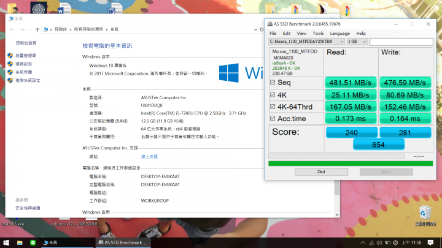Click the model text UX410UQK
The width and height of the screenshot is (442, 248).
[x=152, y=105]
